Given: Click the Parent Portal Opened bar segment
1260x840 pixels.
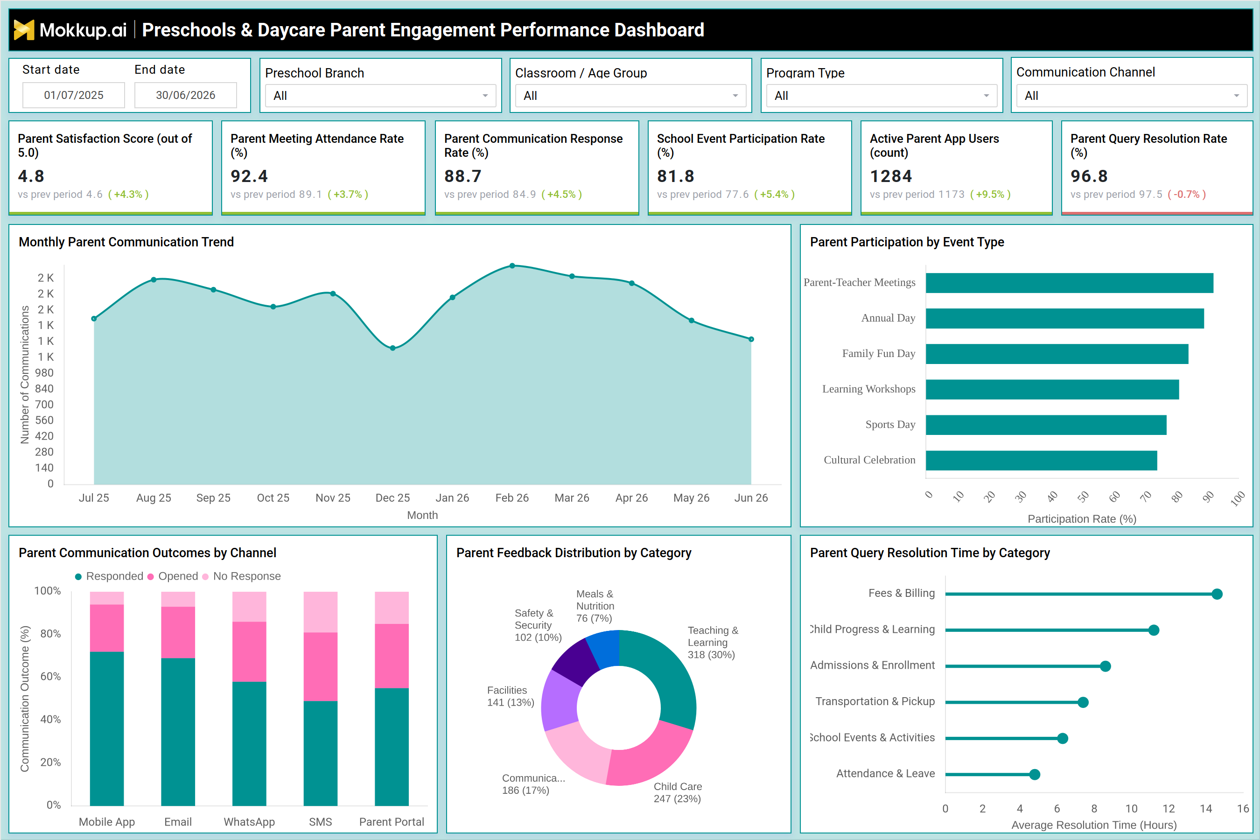Looking at the screenshot, I should coord(392,656).
